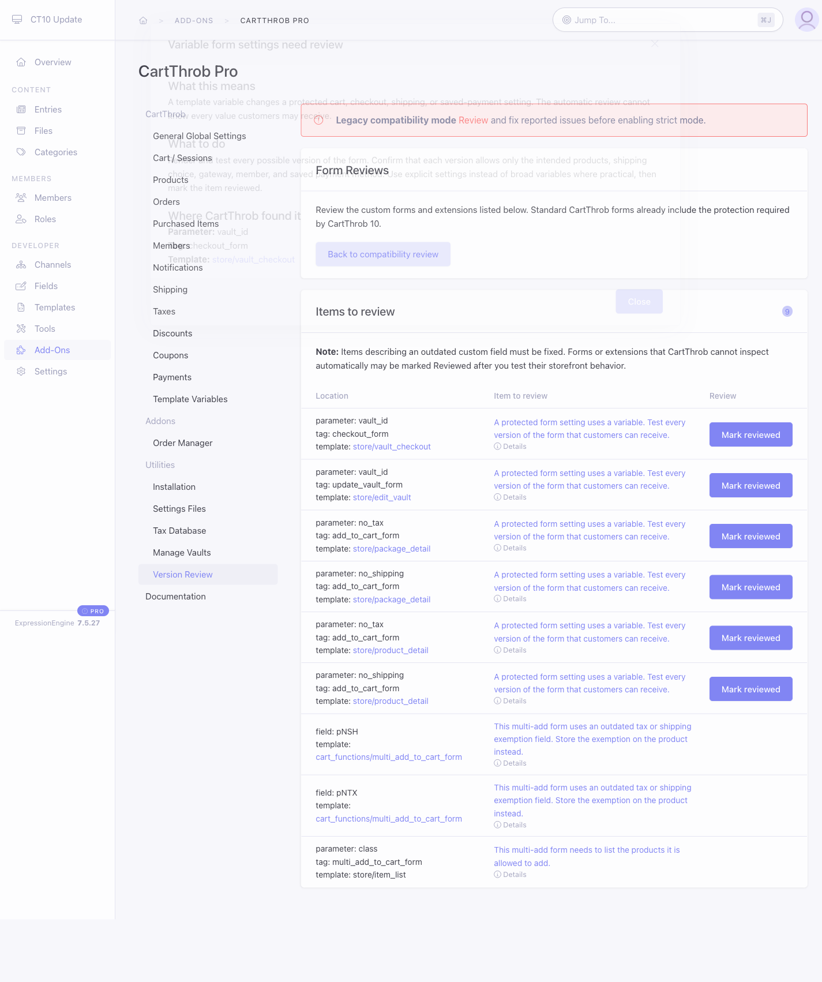
Task: Focus the Jump To search field
Action: 667,20
